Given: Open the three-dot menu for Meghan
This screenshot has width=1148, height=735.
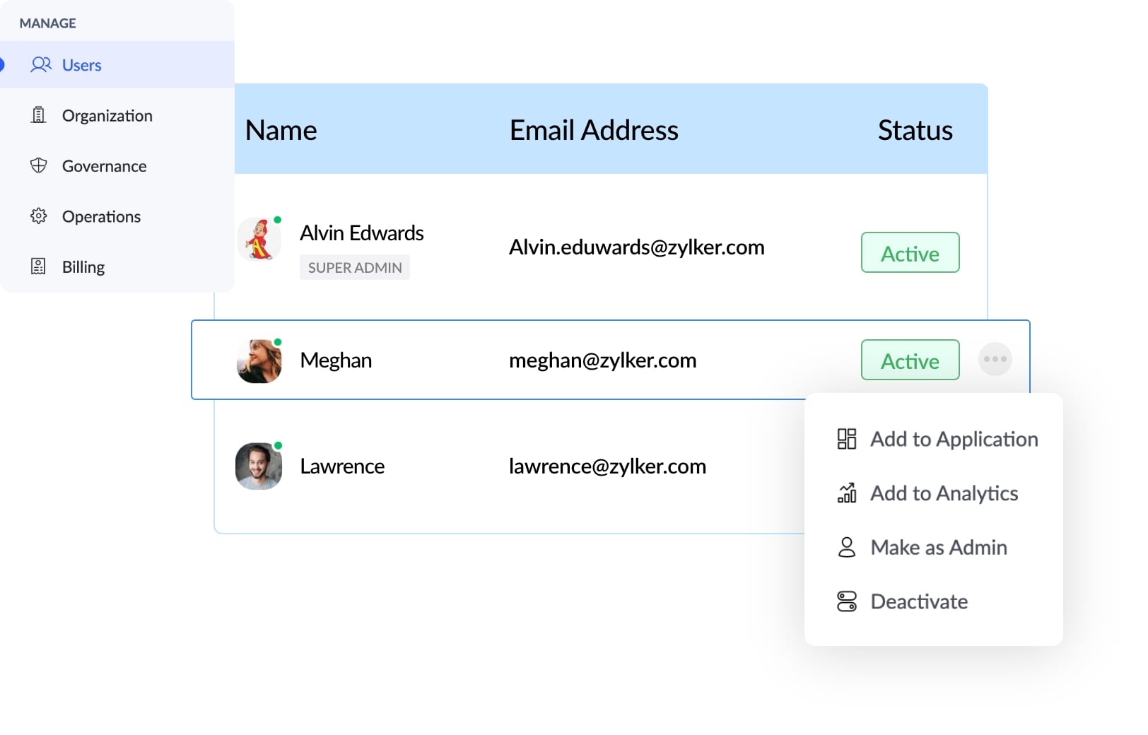Looking at the screenshot, I should tap(995, 359).
